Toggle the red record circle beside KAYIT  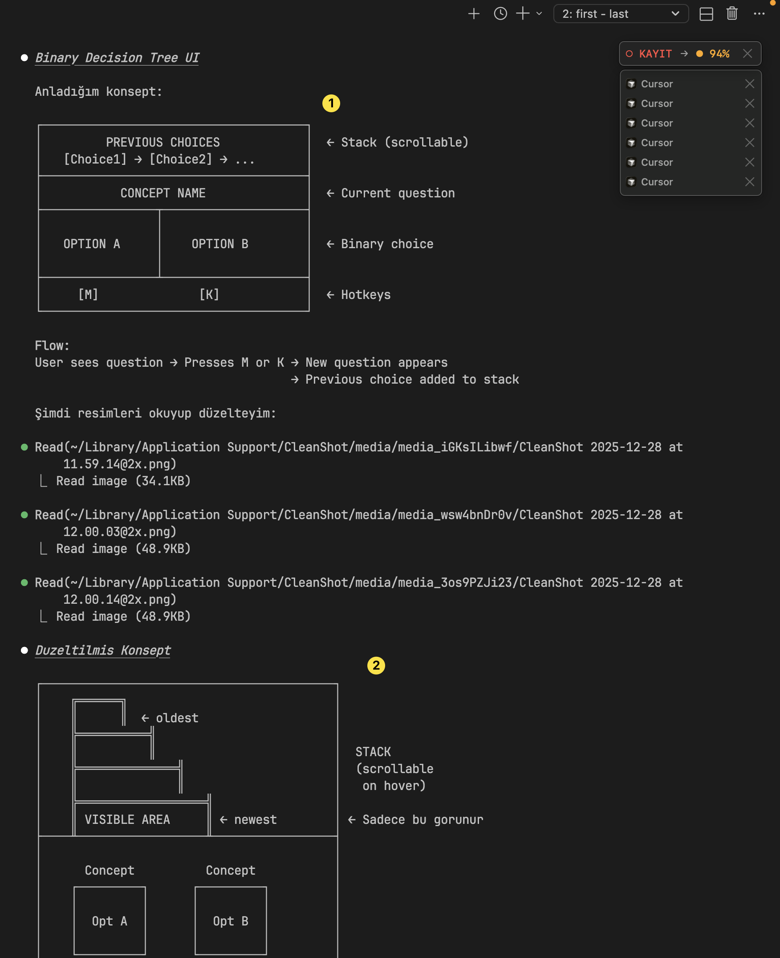pos(629,53)
